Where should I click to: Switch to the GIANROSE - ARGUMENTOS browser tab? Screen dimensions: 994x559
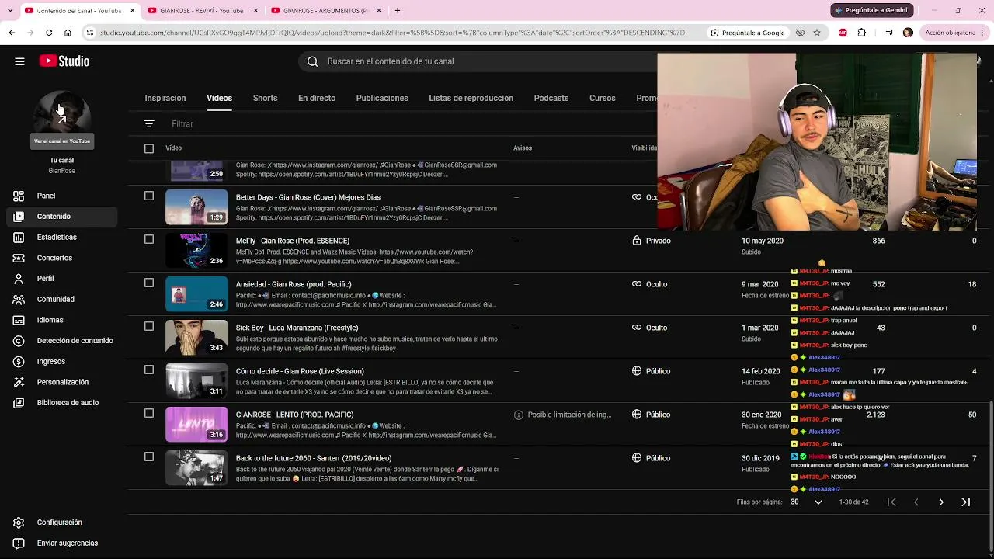325,11
